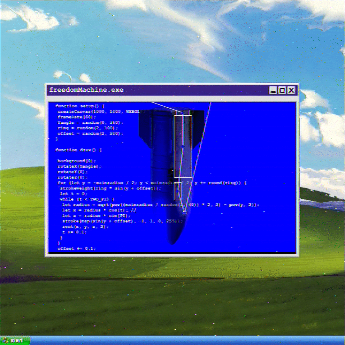Click the frameRate(60) line

pos(77,117)
